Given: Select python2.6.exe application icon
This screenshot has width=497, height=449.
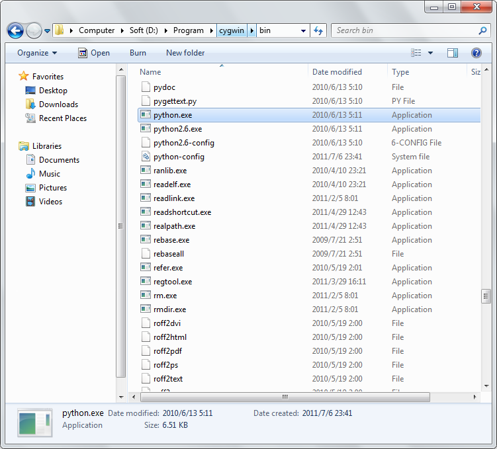Looking at the screenshot, I should tap(146, 128).
